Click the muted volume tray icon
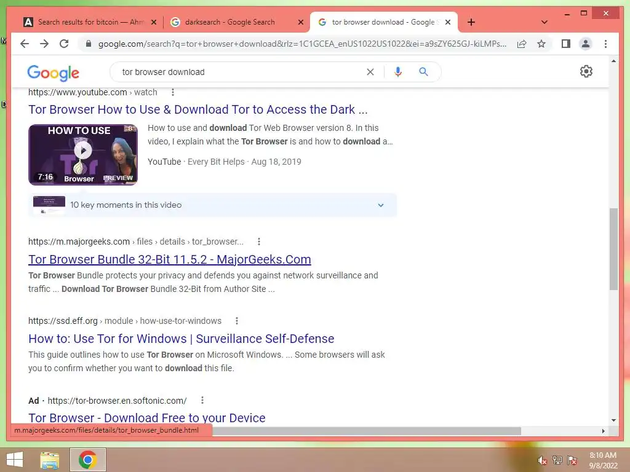 543,460
